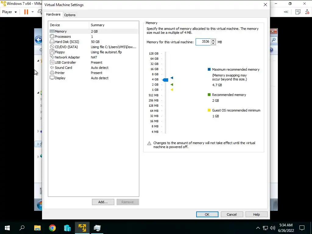Click the VMware collapse toolbar chevrons icon

point(286,12)
